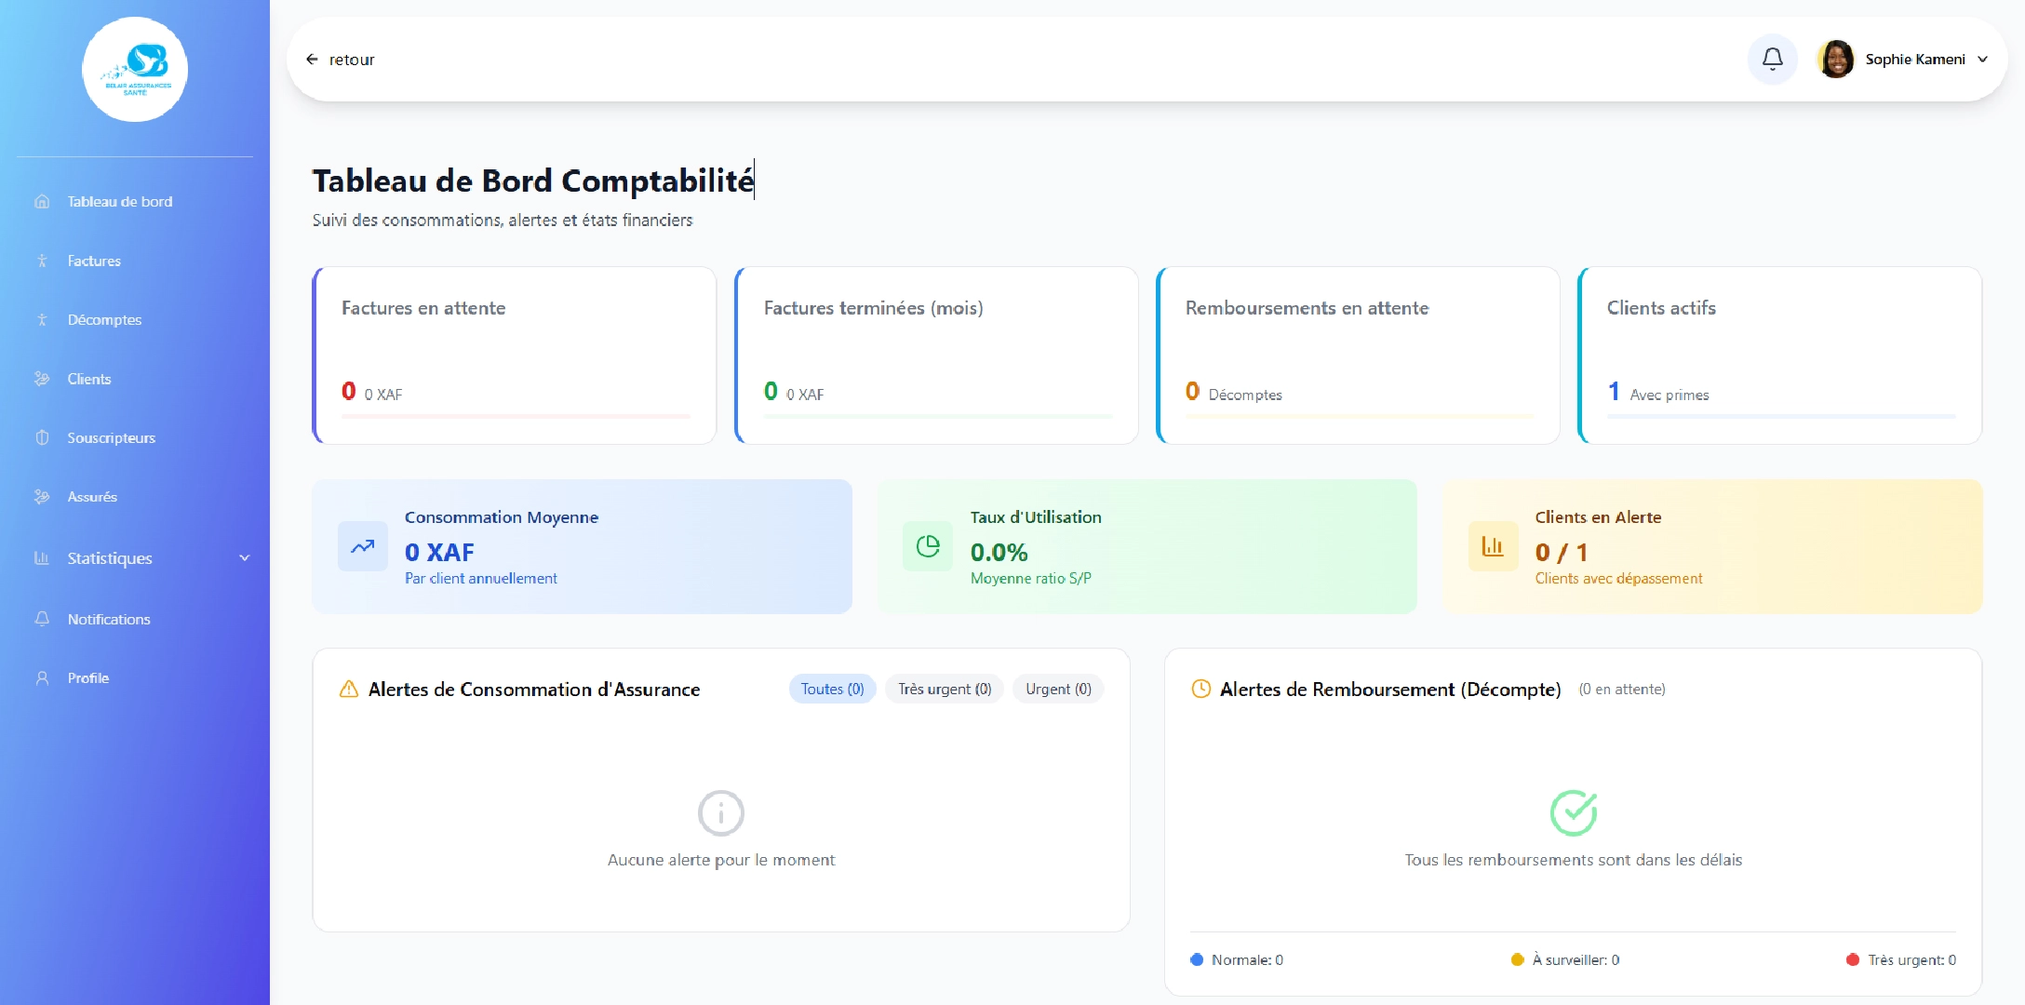Filter alerts by Très urgent (0)
2025x1005 pixels.
pos(943,689)
